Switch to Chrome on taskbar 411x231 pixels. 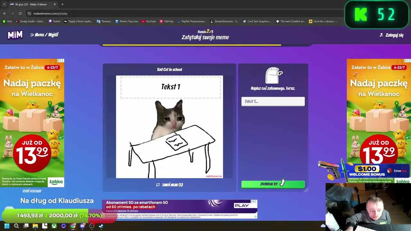[x=73, y=226]
